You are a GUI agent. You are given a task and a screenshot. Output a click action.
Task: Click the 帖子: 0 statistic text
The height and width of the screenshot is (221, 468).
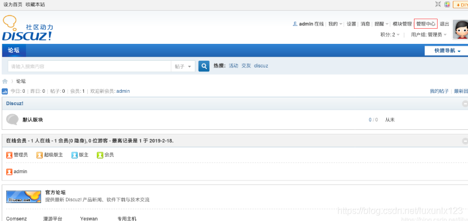57,91
